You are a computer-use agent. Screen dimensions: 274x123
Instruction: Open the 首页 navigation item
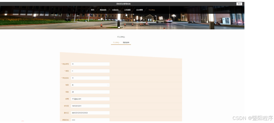(x=93, y=10)
